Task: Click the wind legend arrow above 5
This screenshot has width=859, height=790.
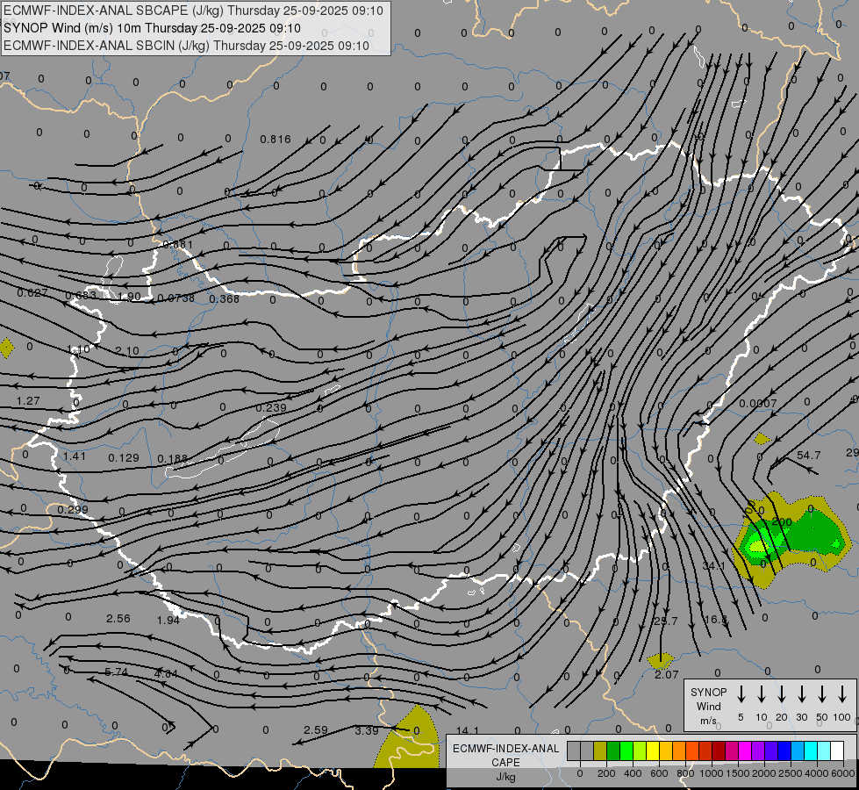Action: (x=741, y=694)
